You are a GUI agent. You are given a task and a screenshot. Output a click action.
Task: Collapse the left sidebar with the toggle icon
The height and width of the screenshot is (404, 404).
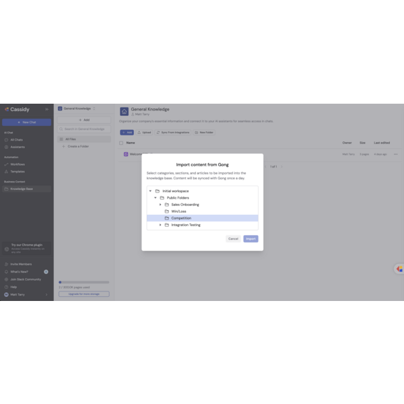pyautogui.click(x=46, y=109)
